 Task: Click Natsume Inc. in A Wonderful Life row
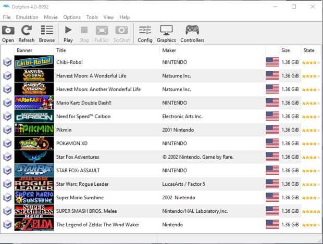pyautogui.click(x=177, y=76)
